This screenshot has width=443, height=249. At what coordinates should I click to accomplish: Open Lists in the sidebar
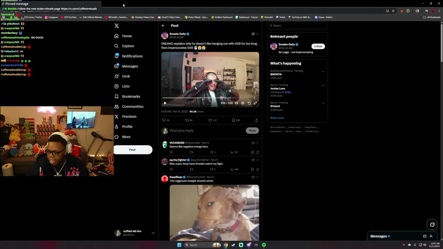122,86
